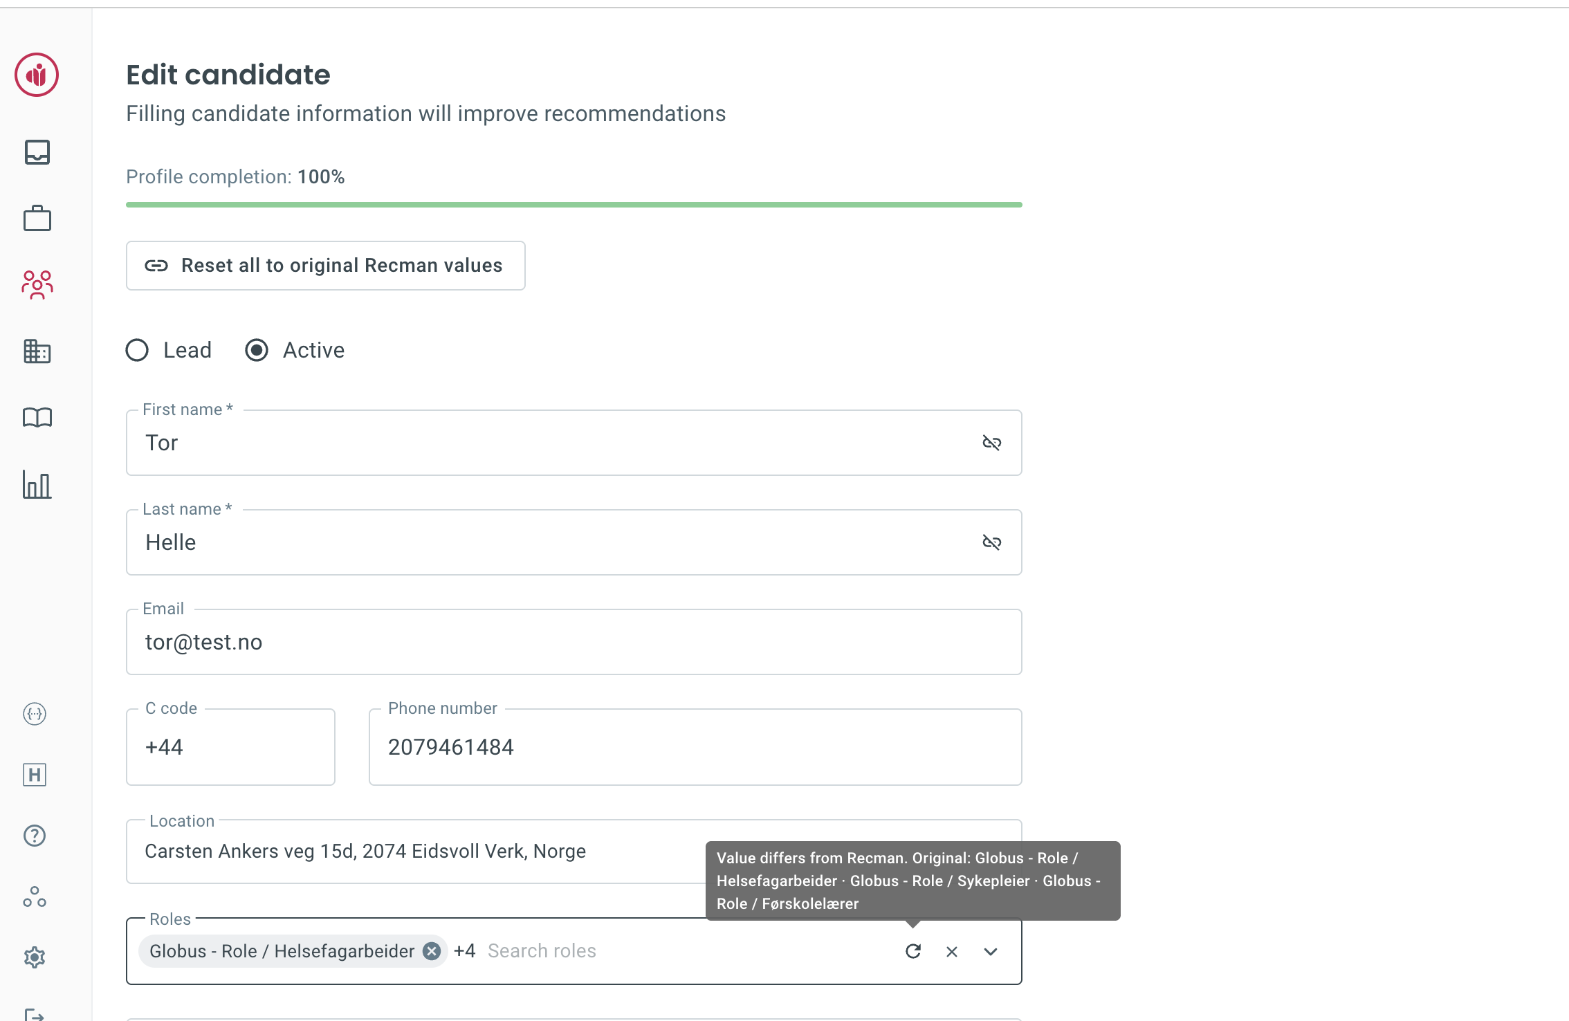Expand the hidden roles via +4 indicator
Screen dimensions: 1569x1021
(x=464, y=950)
